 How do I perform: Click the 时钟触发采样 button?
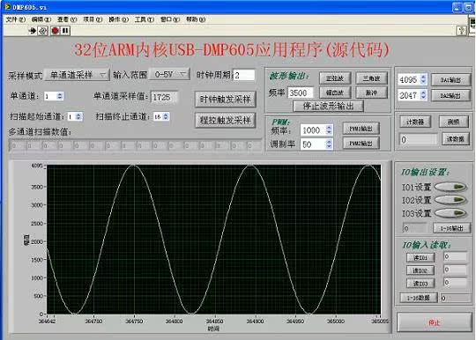pyautogui.click(x=226, y=100)
